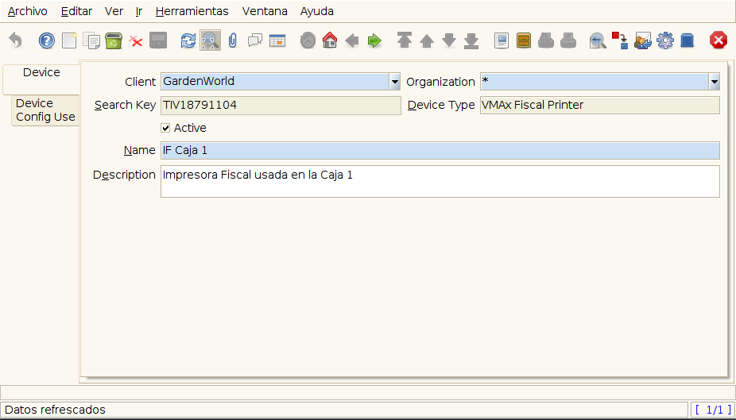The height and width of the screenshot is (420, 736).
Task: Open the Ver menu
Action: pyautogui.click(x=114, y=11)
